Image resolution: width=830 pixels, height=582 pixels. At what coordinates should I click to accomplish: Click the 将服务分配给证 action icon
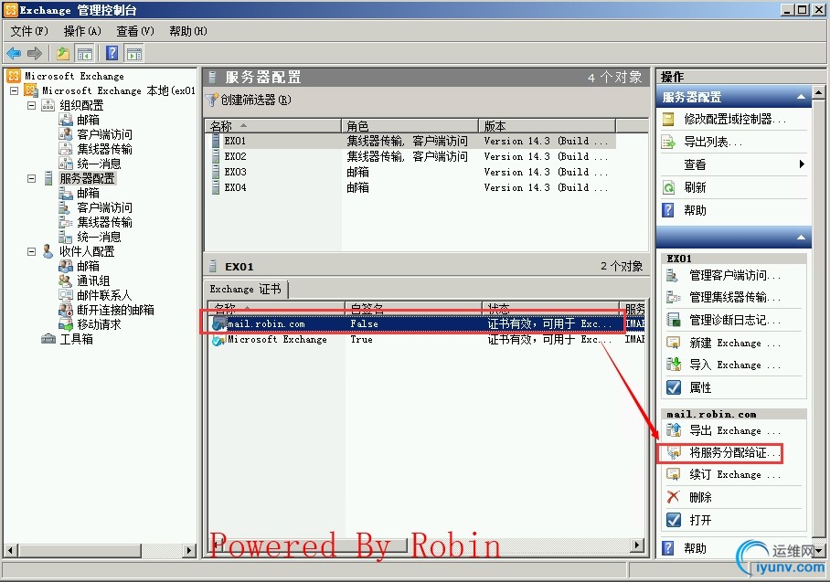point(674,453)
